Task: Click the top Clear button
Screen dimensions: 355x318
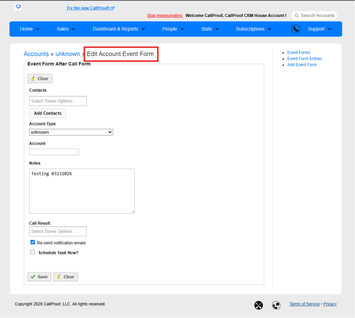Action: point(40,78)
